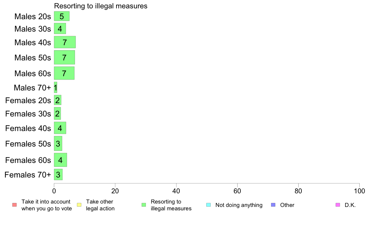Click the 'Not doing anything' legend text

[x=239, y=205]
